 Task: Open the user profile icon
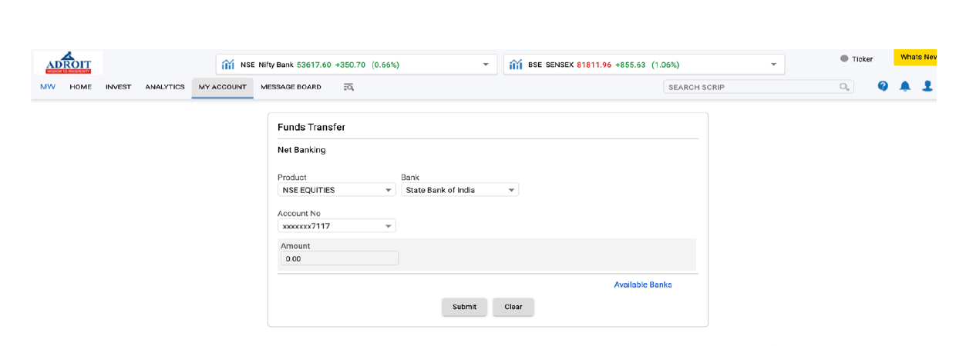click(x=927, y=87)
